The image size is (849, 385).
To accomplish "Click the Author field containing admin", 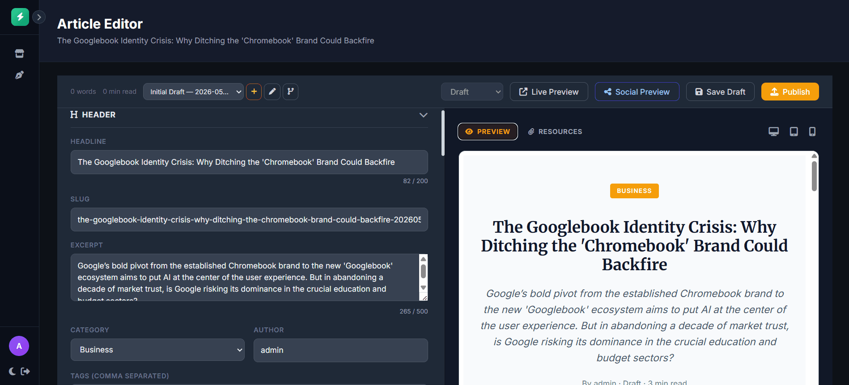I will point(341,350).
